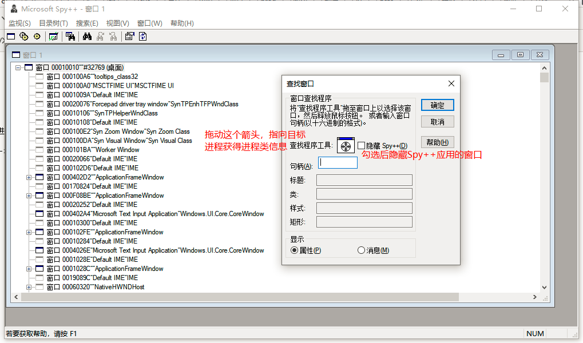Expand node 0001028C ApplicationFrameWindow
Screen dimensions: 583x343
click(29, 269)
